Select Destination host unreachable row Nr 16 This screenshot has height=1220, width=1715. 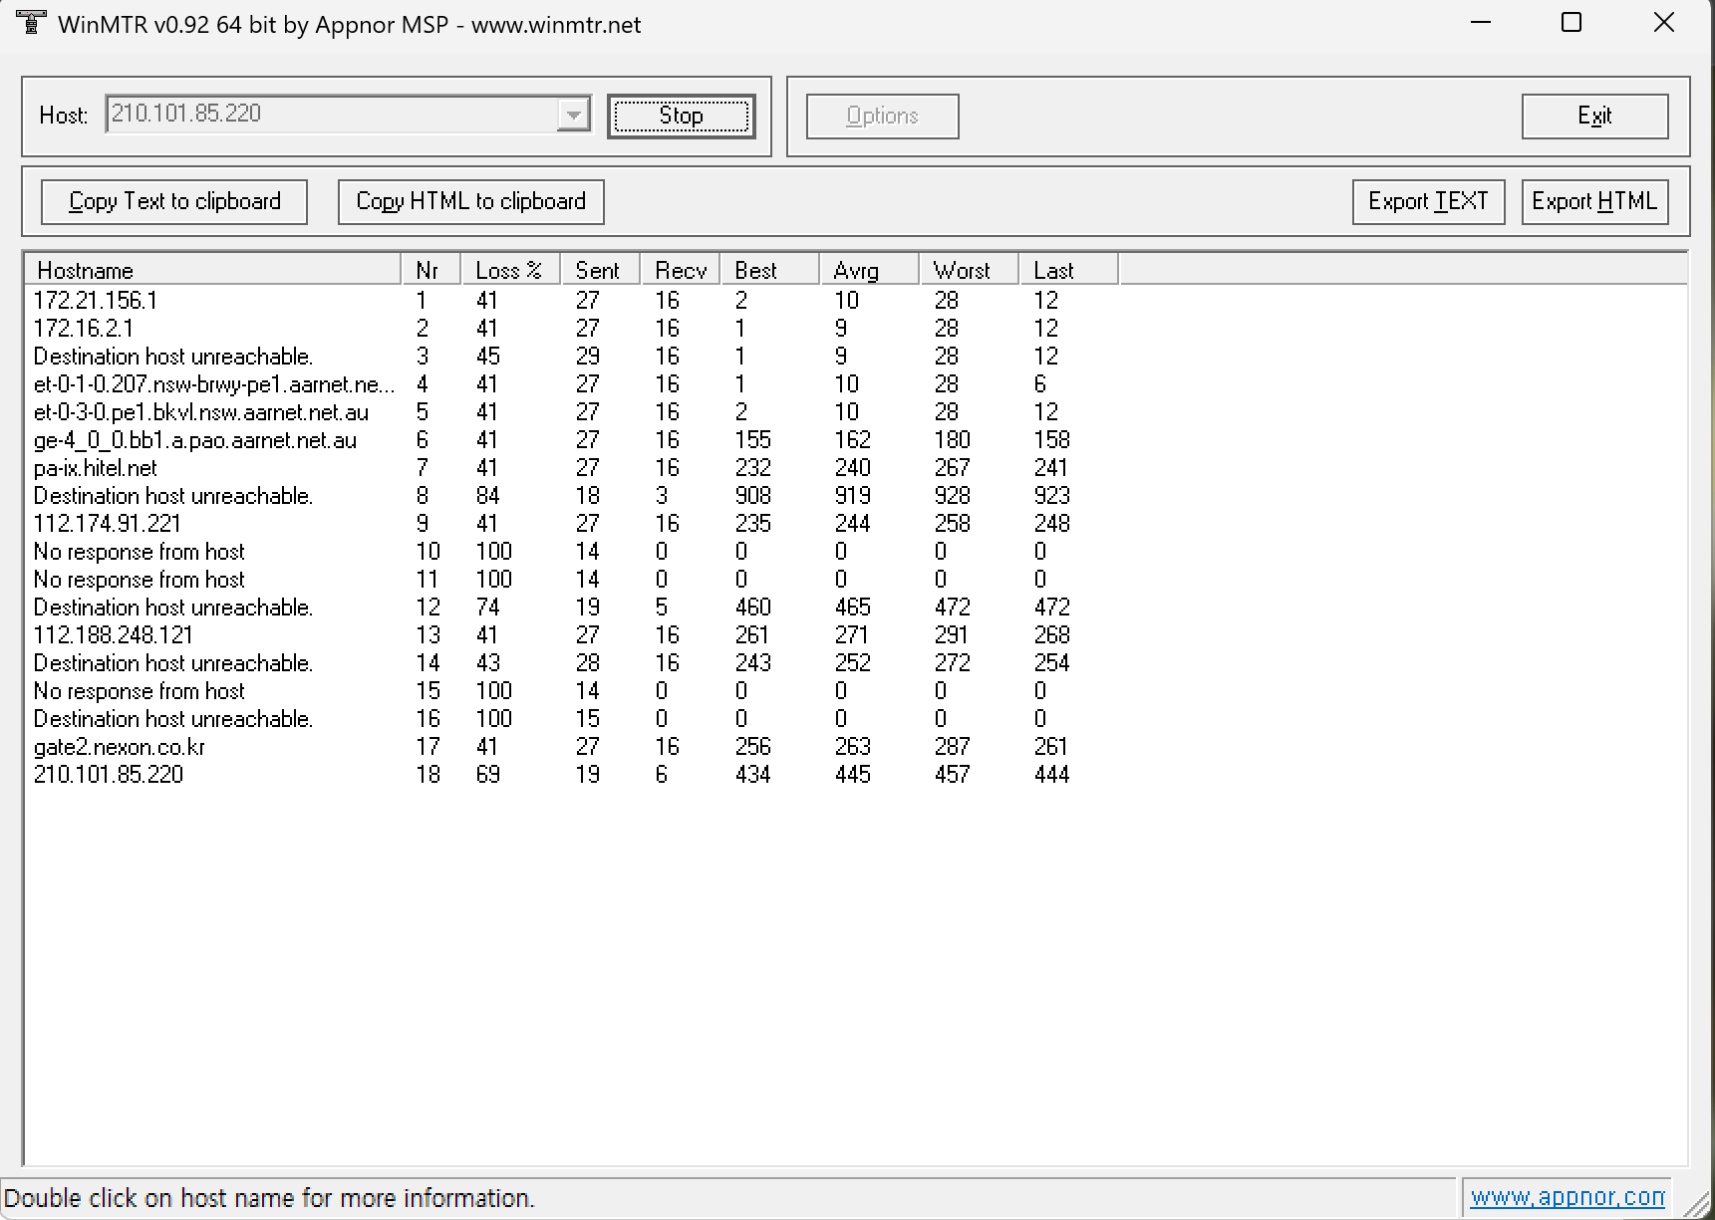[573, 719]
